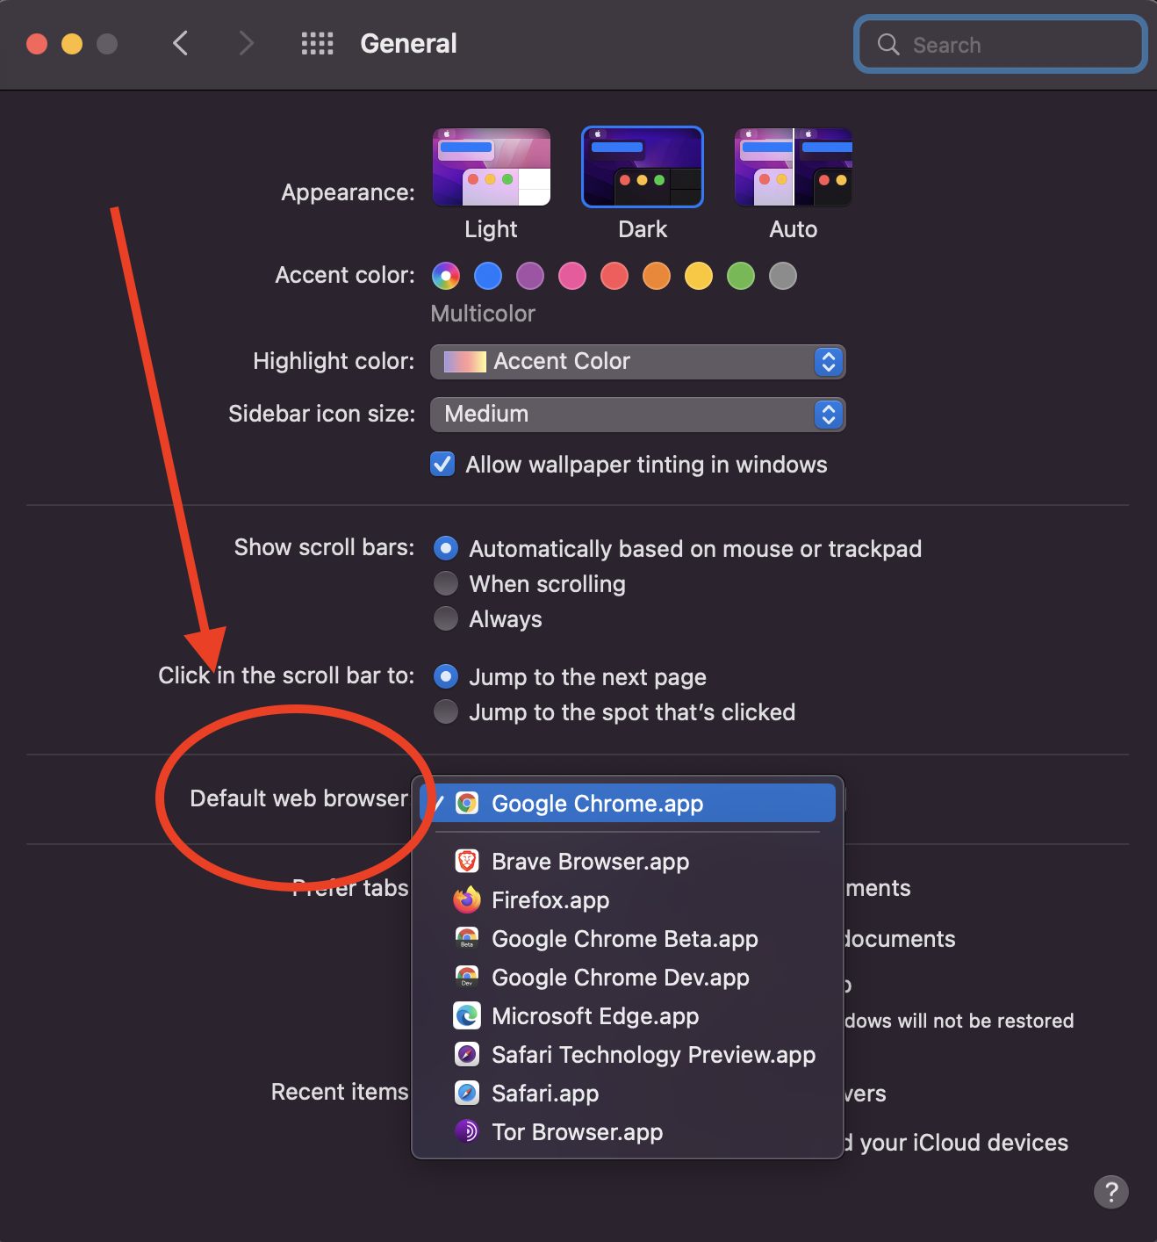Click the Microsoft Edge icon

tap(467, 1015)
